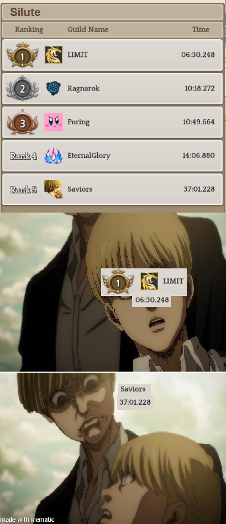226x524 pixels.
Task: Click the Saviors guild face emblem
Action: [x=54, y=189]
